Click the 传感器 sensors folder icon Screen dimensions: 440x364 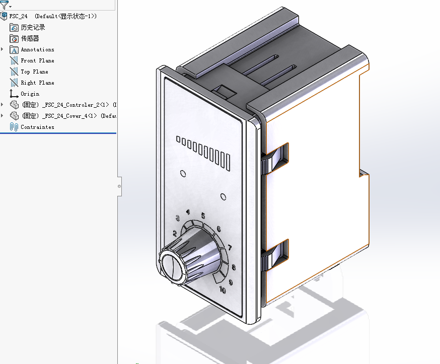pos(14,38)
